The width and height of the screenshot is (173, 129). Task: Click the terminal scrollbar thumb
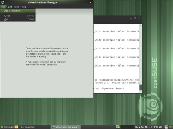[141, 87]
